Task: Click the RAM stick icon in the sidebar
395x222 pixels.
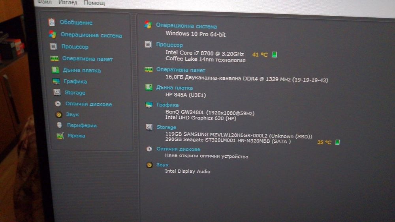Action: [55, 58]
